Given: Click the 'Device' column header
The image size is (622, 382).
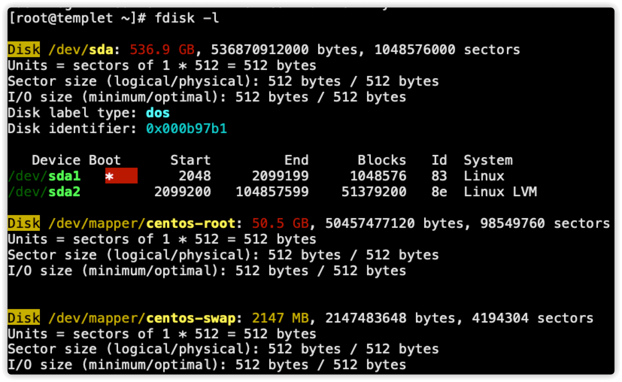Looking at the screenshot, I should [56, 160].
